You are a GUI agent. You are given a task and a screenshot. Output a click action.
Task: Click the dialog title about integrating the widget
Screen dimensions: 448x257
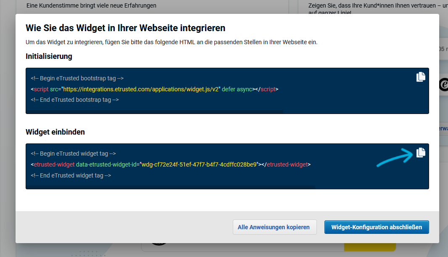(x=125, y=28)
